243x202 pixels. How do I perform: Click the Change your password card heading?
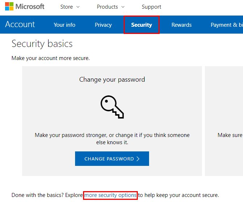click(112, 79)
